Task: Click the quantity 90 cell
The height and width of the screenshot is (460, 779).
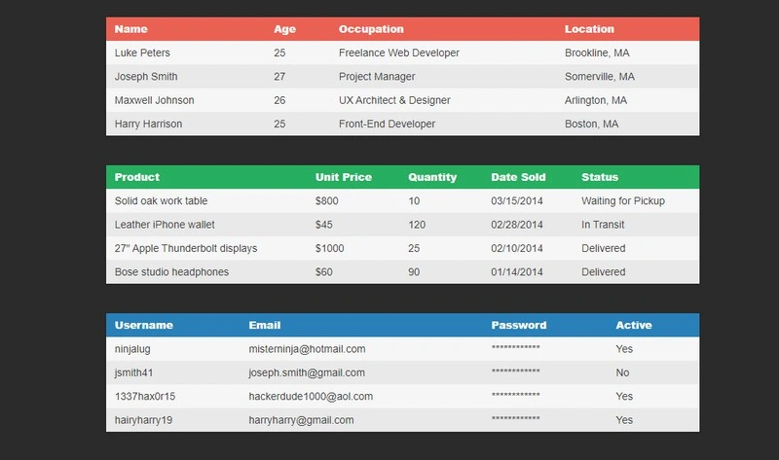Action: click(x=414, y=272)
